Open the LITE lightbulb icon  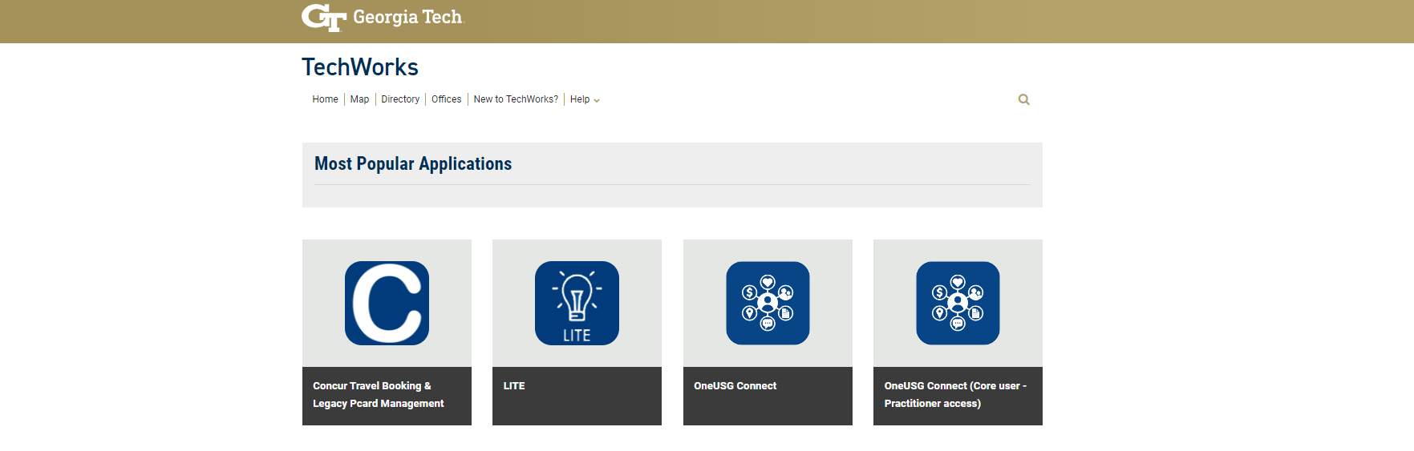point(577,303)
